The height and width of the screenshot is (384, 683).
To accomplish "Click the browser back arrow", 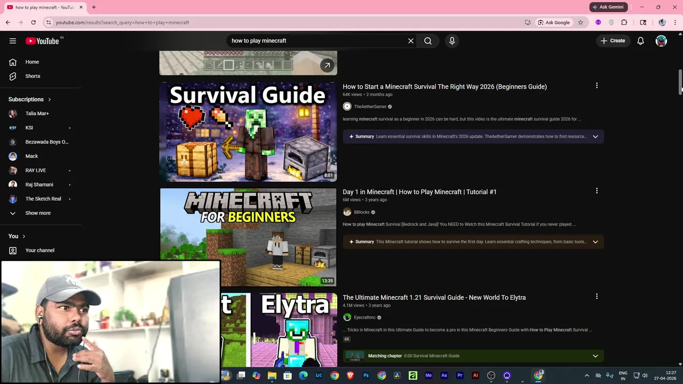I will (8, 22).
